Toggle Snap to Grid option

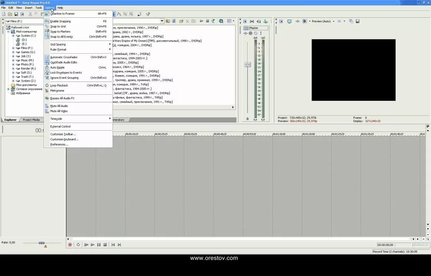78,26
